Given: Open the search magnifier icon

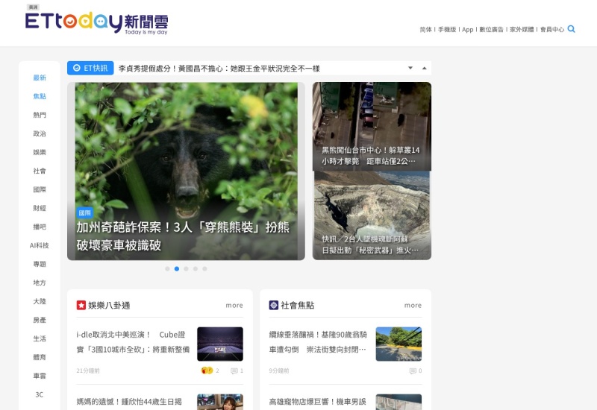Looking at the screenshot, I should pos(571,29).
